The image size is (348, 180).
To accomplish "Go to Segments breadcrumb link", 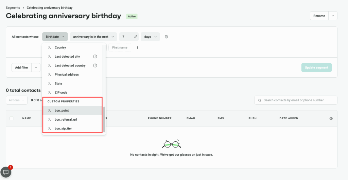I will (x=13, y=7).
